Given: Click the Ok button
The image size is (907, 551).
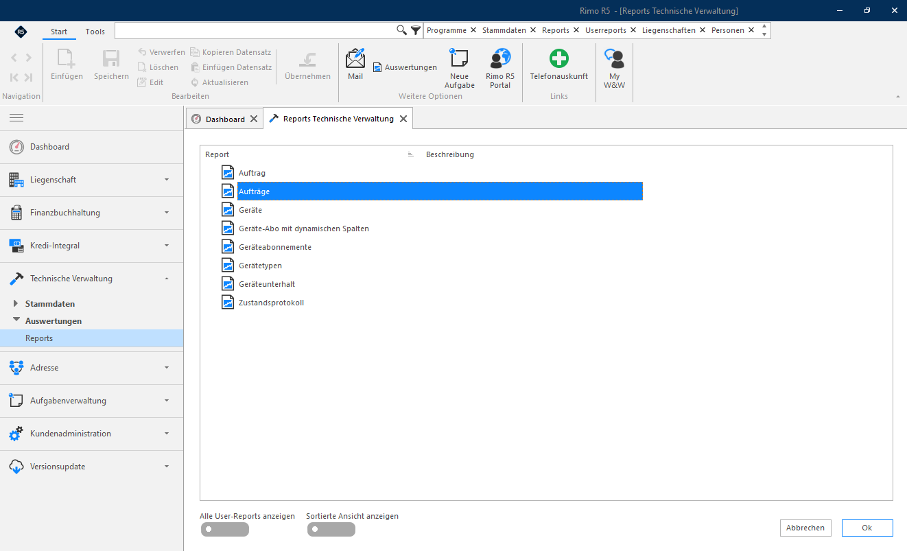Looking at the screenshot, I should 867,528.
